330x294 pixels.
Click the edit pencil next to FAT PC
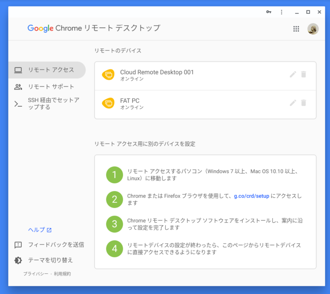point(293,103)
